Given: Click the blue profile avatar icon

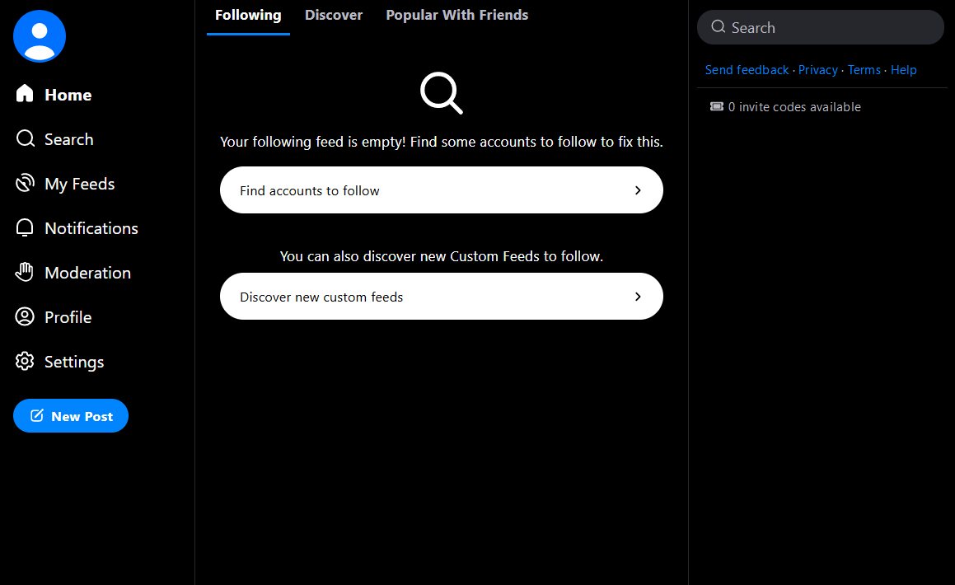Looking at the screenshot, I should pos(40,36).
